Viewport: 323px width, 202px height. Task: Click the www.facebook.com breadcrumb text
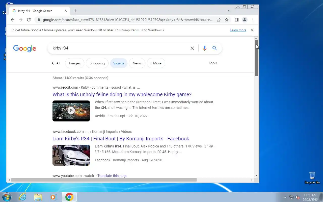tap(68, 132)
